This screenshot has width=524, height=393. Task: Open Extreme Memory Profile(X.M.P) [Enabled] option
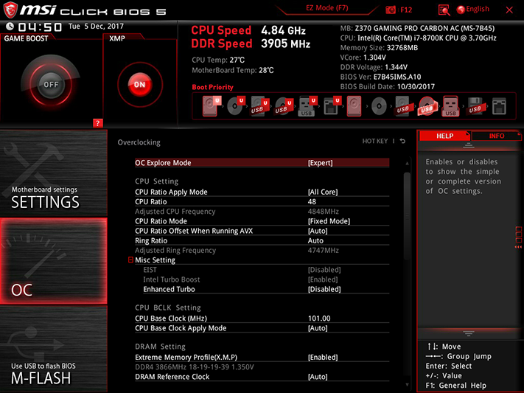point(262,357)
